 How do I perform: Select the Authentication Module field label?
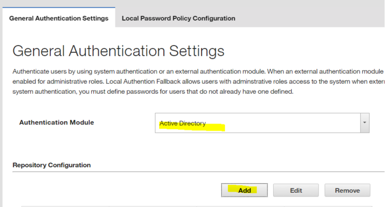click(x=56, y=122)
